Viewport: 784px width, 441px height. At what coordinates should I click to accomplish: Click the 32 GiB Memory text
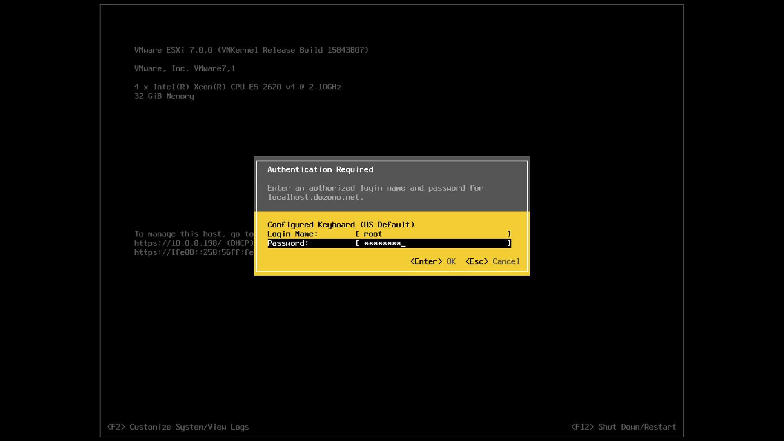[x=164, y=96]
